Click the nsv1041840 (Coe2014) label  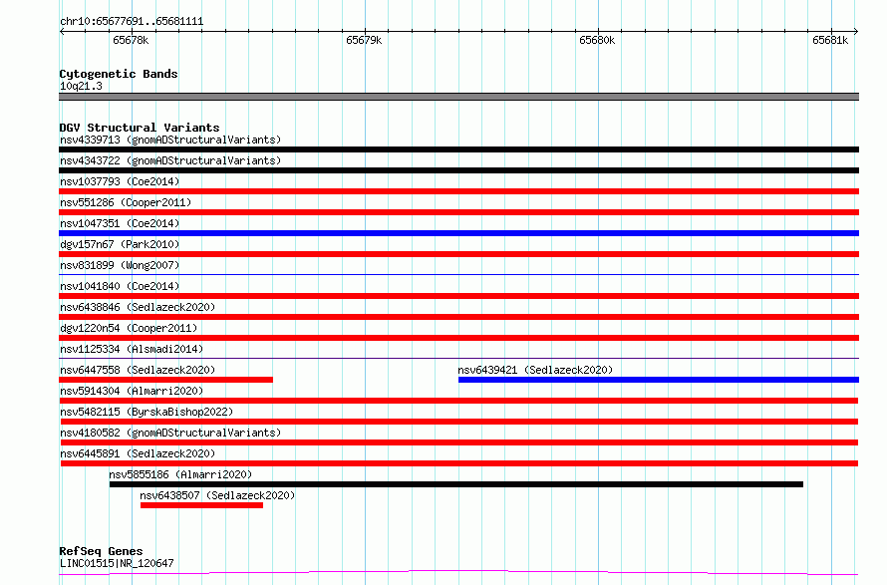pos(120,286)
